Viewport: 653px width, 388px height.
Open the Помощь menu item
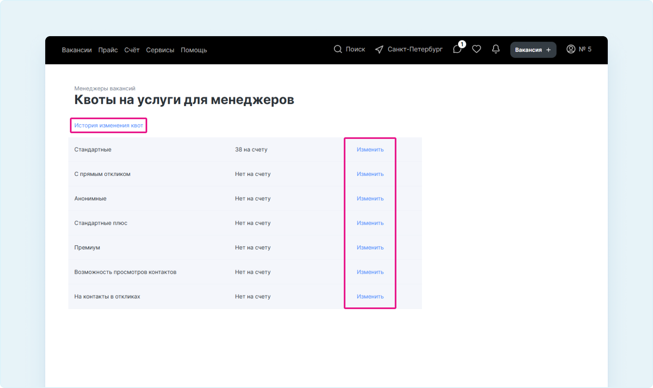click(x=194, y=50)
